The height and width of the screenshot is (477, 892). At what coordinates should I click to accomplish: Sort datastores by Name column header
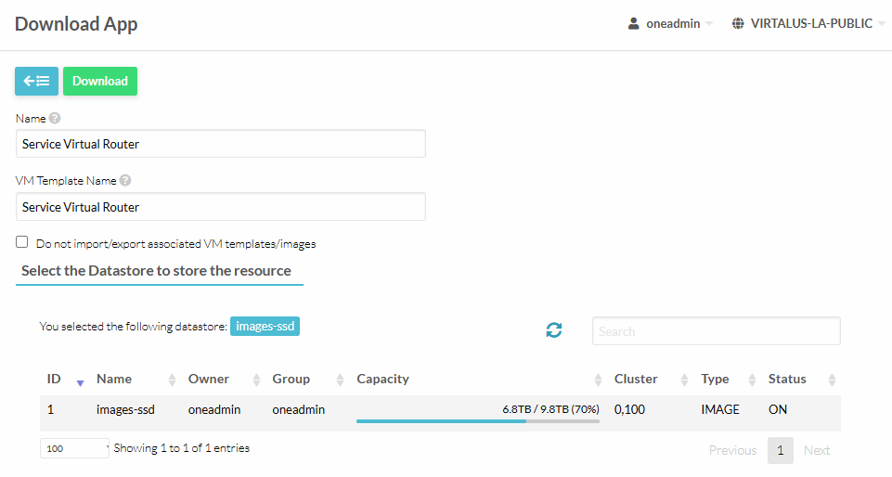click(114, 380)
